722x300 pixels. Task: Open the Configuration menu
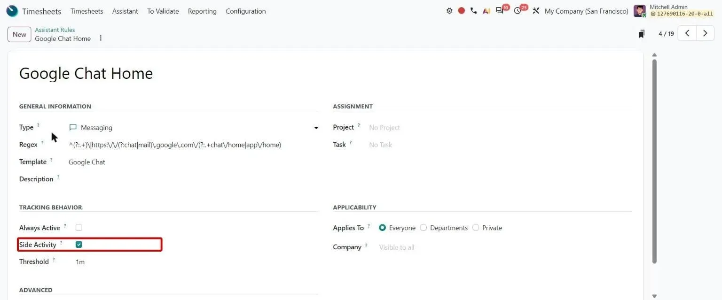pyautogui.click(x=246, y=11)
